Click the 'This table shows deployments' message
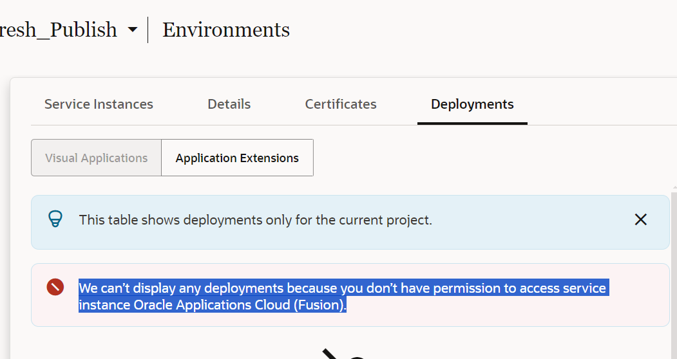677x359 pixels. coord(255,220)
